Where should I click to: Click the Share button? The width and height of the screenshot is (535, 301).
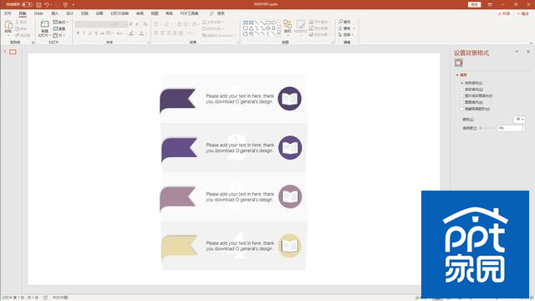pyautogui.click(x=504, y=13)
